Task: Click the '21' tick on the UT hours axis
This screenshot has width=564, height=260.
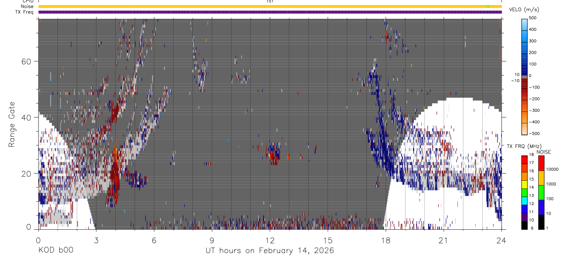Action: [443, 240]
